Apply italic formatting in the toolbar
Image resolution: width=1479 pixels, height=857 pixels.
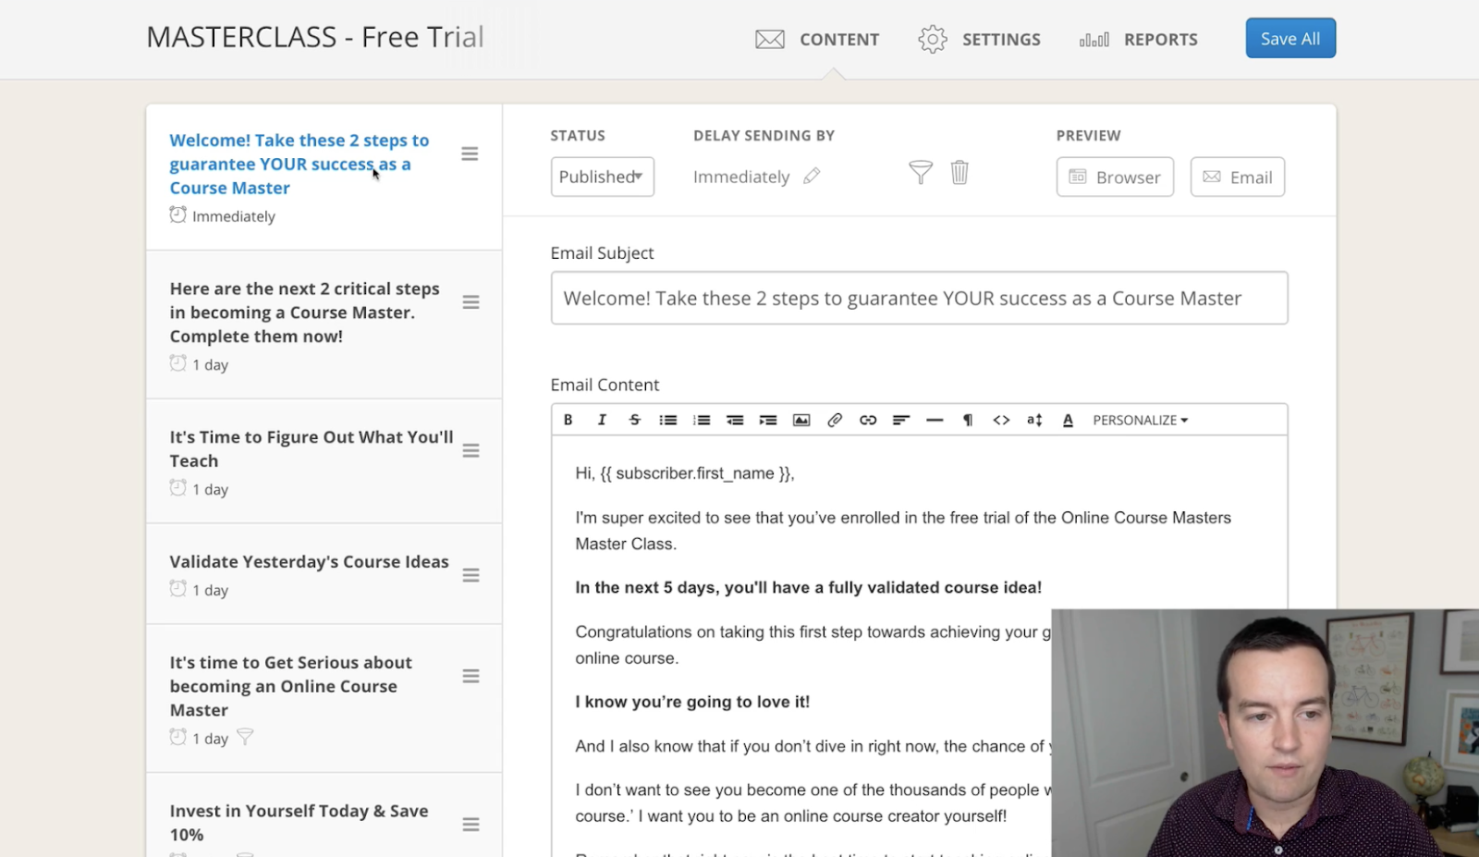[x=602, y=420]
